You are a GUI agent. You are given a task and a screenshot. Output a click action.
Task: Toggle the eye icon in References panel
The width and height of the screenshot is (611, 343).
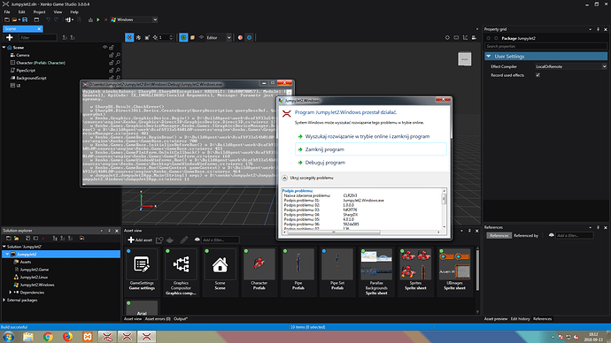tap(551, 235)
